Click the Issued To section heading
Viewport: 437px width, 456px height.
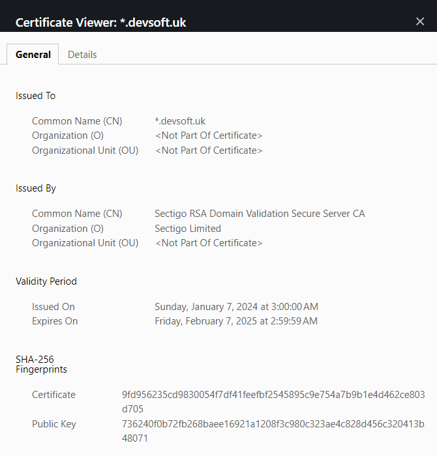(x=36, y=96)
